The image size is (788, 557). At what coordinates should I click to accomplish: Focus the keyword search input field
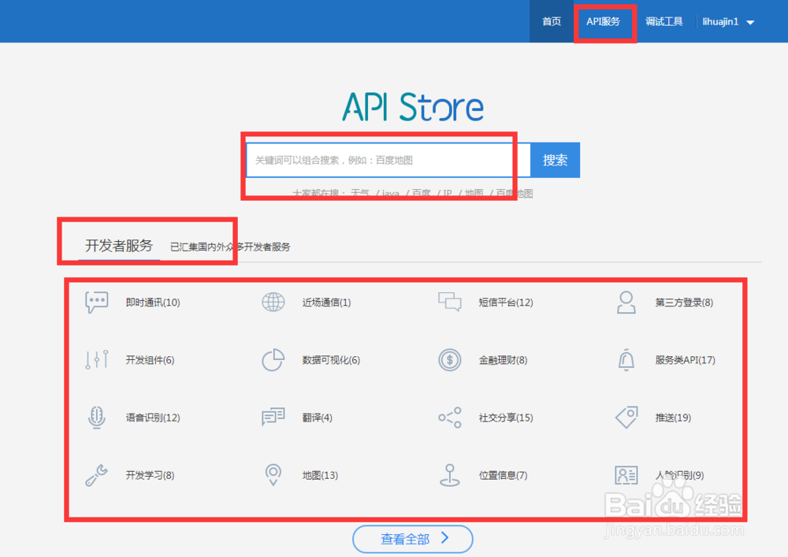[388, 160]
